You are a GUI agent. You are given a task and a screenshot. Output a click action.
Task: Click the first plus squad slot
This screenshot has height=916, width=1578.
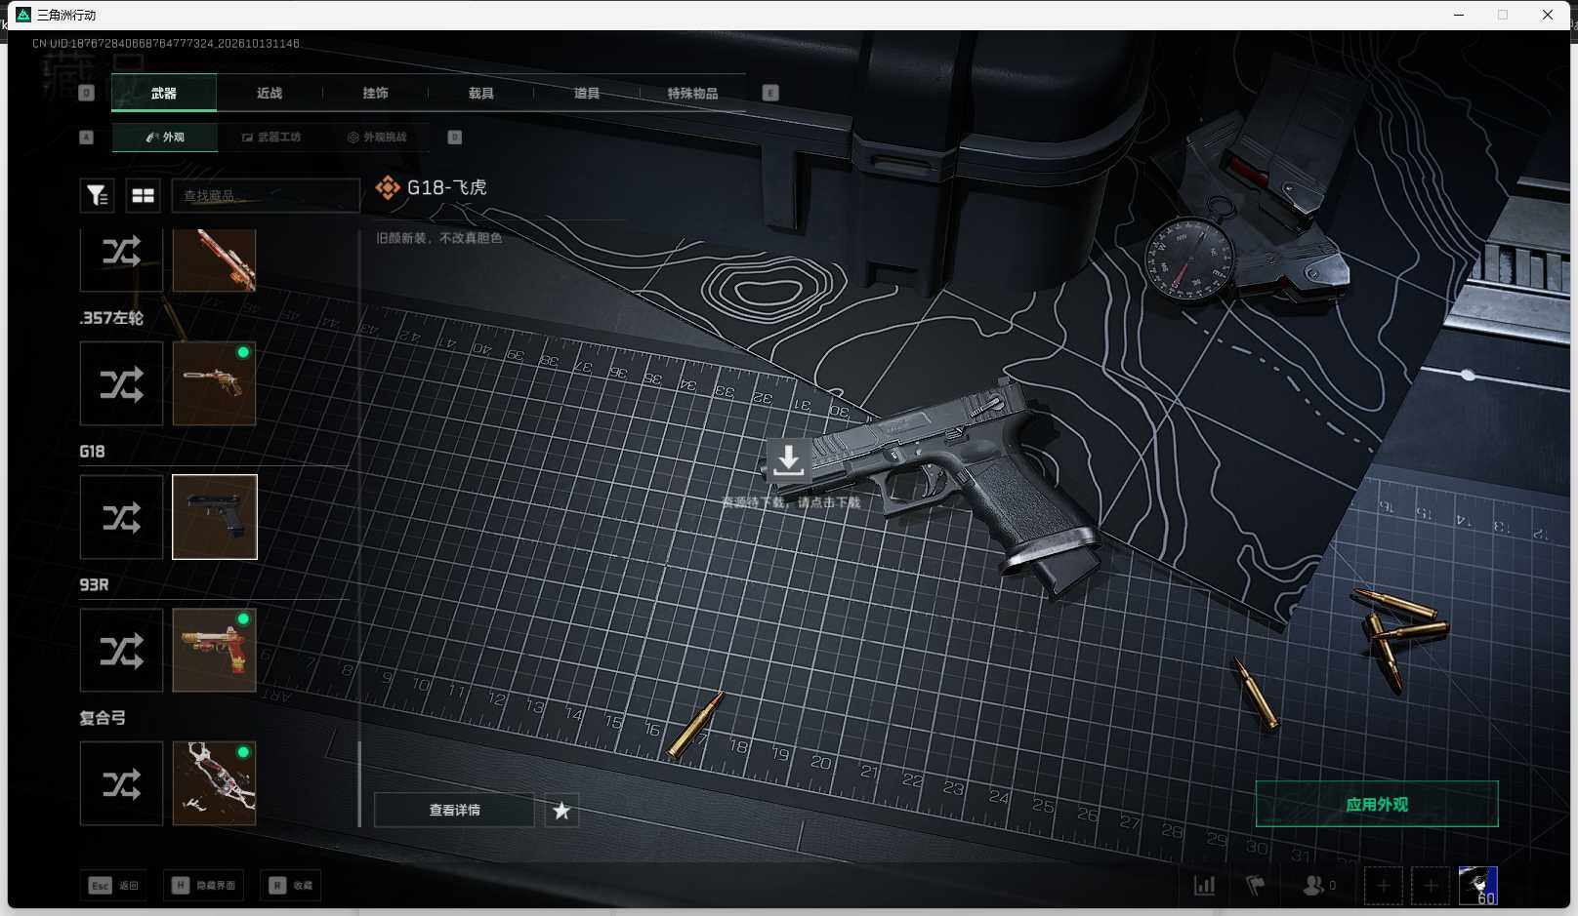point(1383,886)
